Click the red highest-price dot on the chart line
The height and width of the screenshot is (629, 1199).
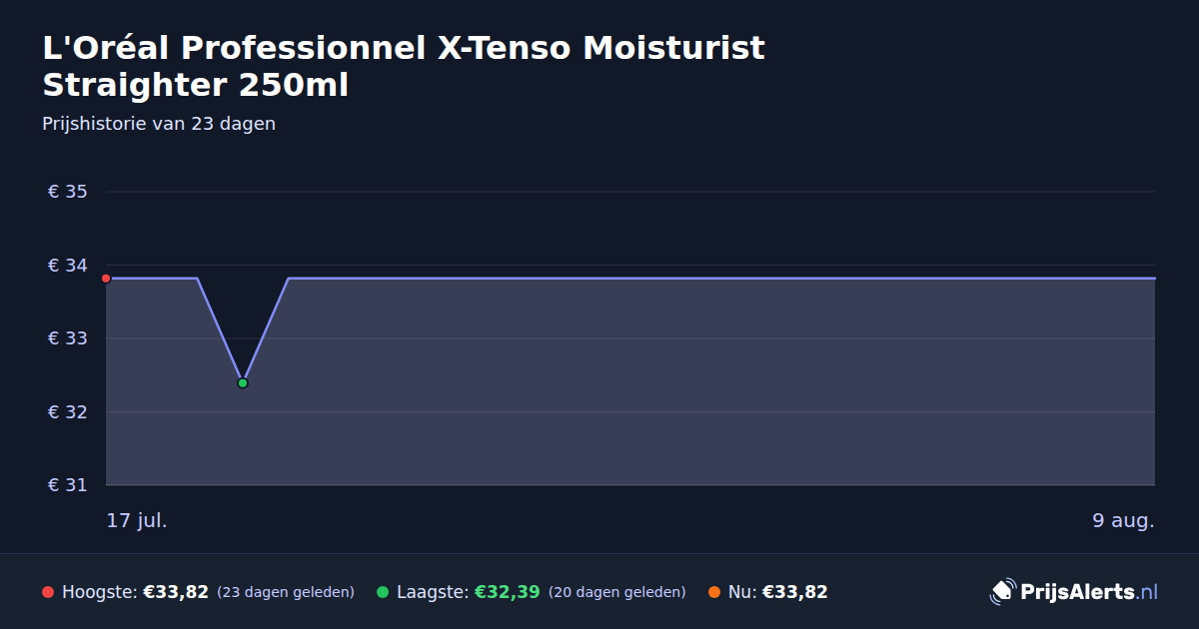pyautogui.click(x=106, y=279)
